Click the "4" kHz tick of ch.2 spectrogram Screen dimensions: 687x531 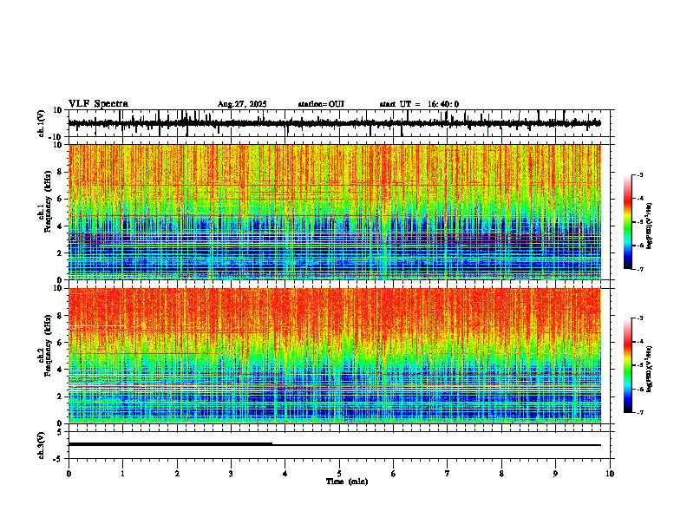click(x=60, y=370)
